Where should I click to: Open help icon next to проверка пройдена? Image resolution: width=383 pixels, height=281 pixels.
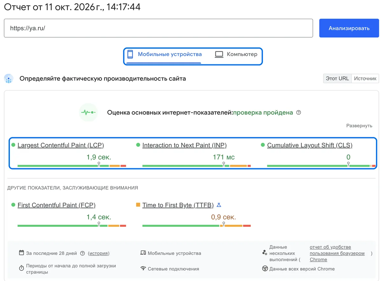coord(299,112)
